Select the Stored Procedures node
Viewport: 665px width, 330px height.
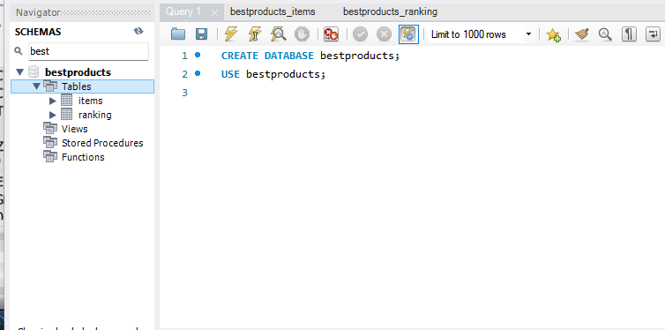click(102, 143)
